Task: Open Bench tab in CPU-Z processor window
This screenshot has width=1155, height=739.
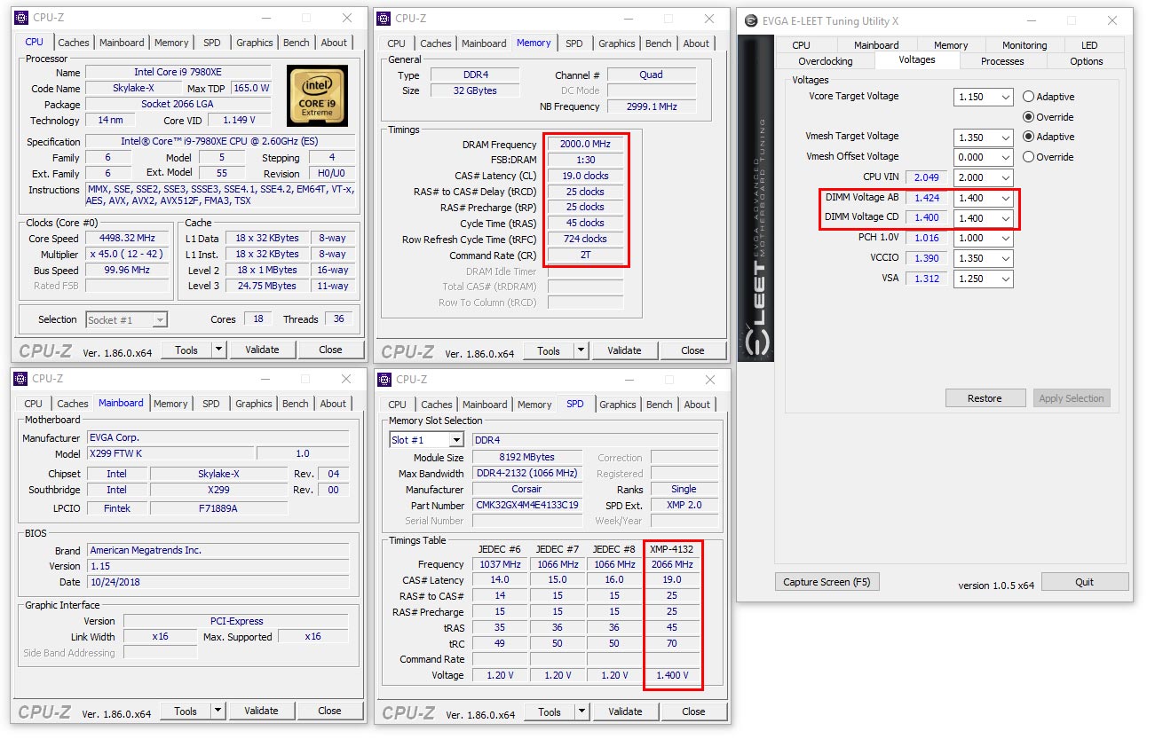Action: [x=297, y=43]
